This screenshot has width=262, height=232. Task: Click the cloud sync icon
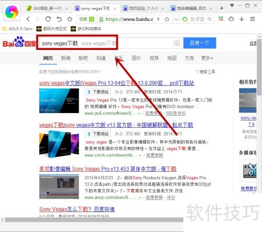(x=231, y=19)
